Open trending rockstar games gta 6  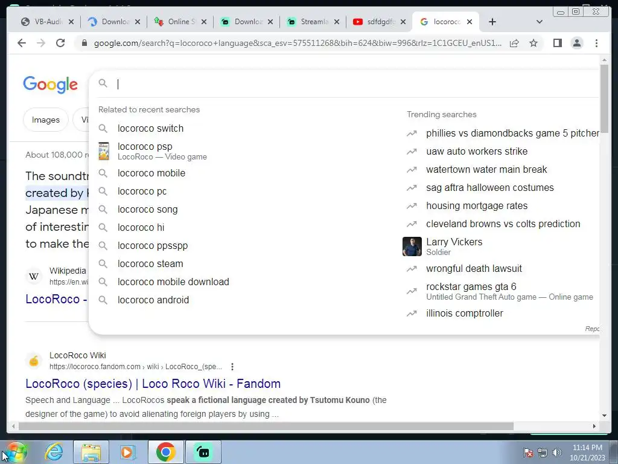pyautogui.click(x=509, y=291)
